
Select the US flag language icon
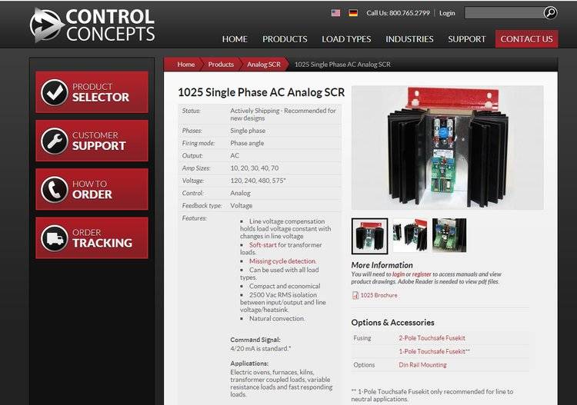pos(335,13)
